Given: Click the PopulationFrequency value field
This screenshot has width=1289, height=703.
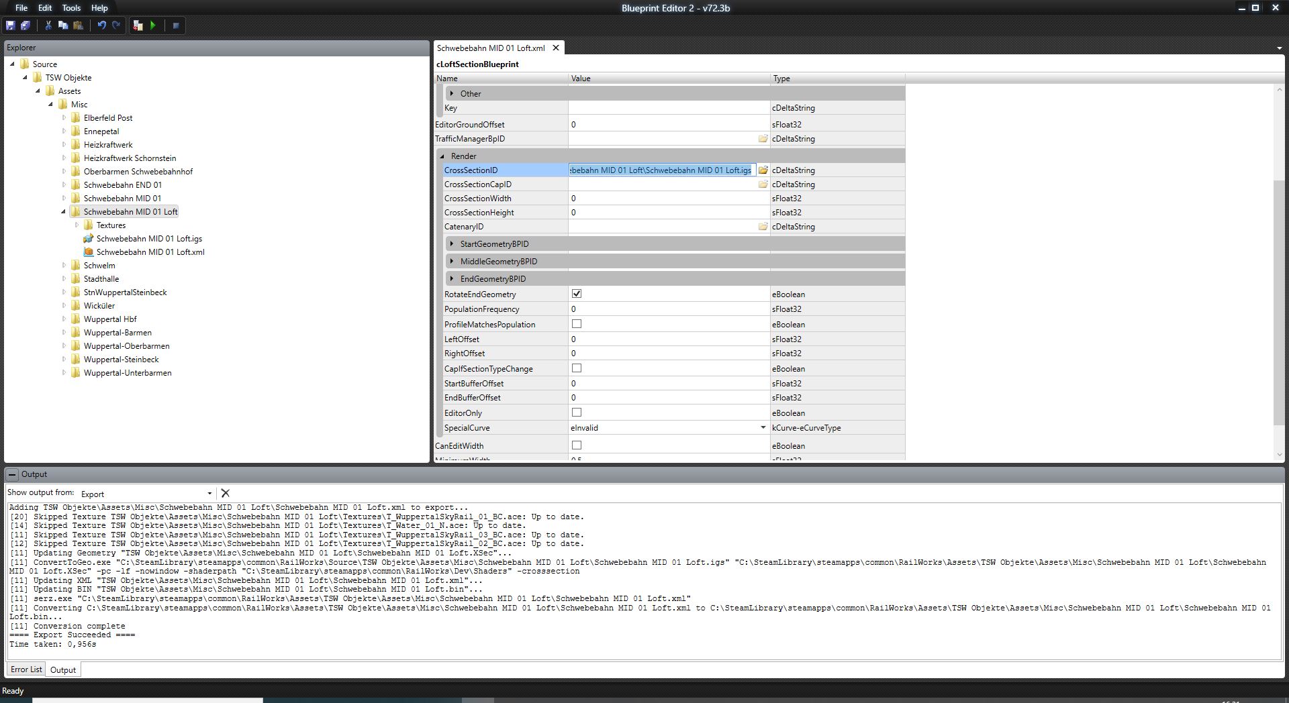Looking at the screenshot, I should 669,309.
